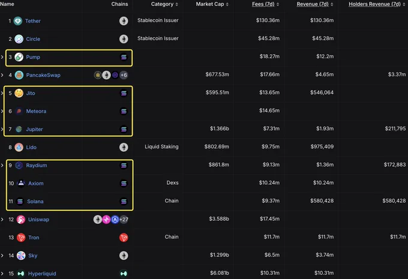
Task: Click Solana chain icon in Jito row
Action: point(124,93)
